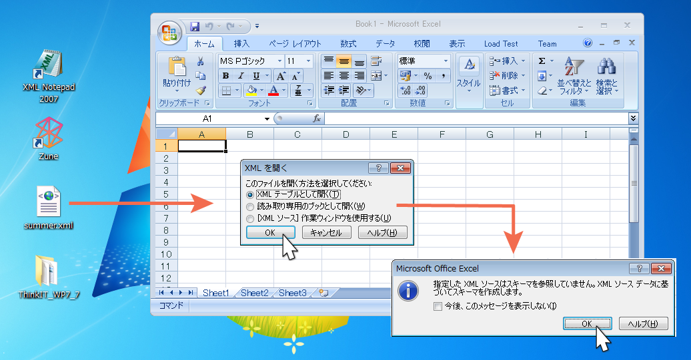Image resolution: width=691 pixels, height=360 pixels.
Task: Open the Name Box dropdown arrow
Action: click(x=267, y=118)
